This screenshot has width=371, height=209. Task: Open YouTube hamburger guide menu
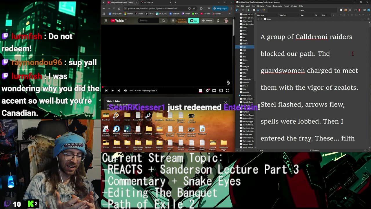click(106, 21)
